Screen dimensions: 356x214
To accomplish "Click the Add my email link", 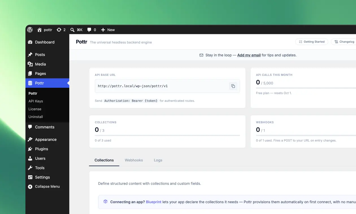I will pyautogui.click(x=249, y=55).
